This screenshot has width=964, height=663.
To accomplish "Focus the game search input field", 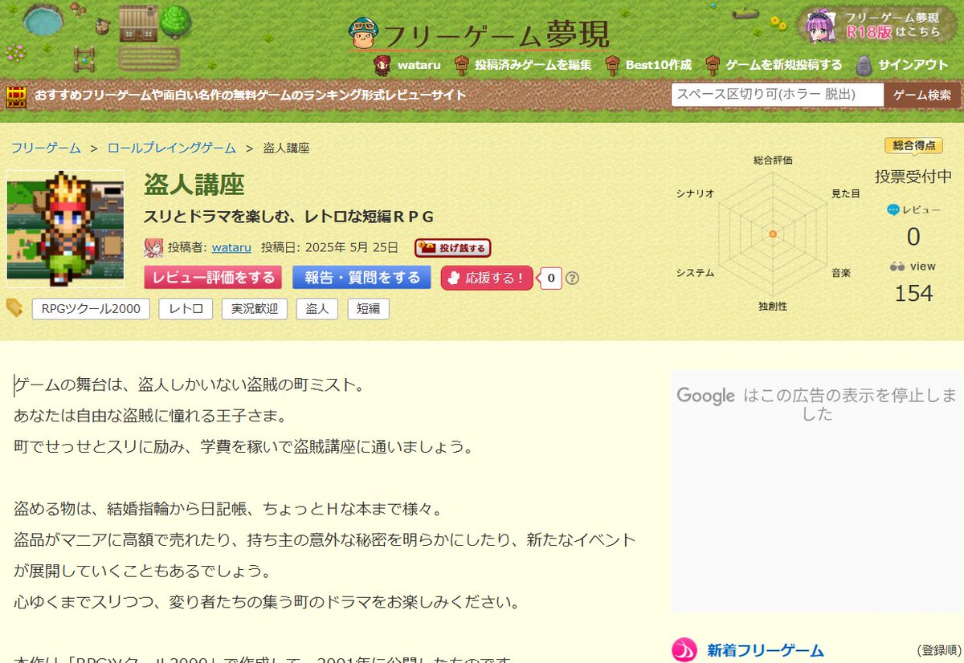I will point(777,95).
